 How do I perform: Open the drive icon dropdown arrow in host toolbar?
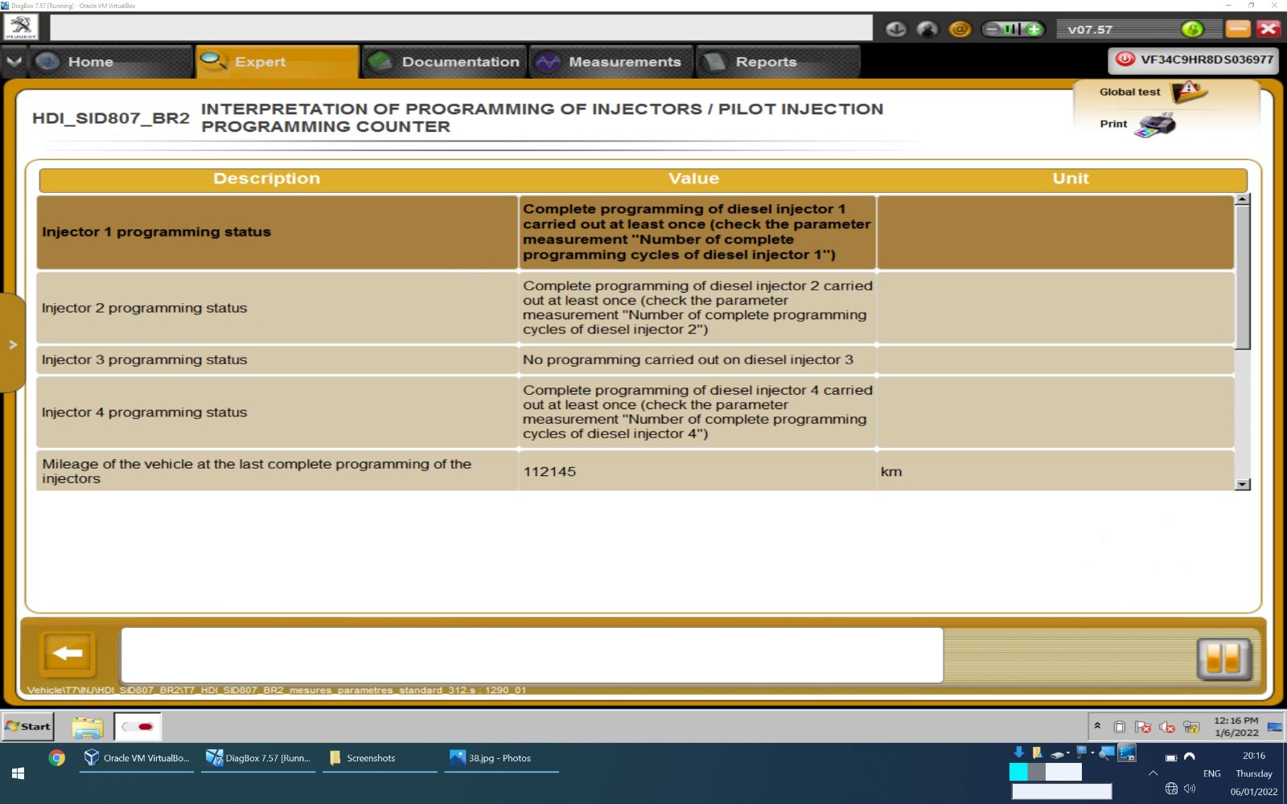click(1067, 753)
